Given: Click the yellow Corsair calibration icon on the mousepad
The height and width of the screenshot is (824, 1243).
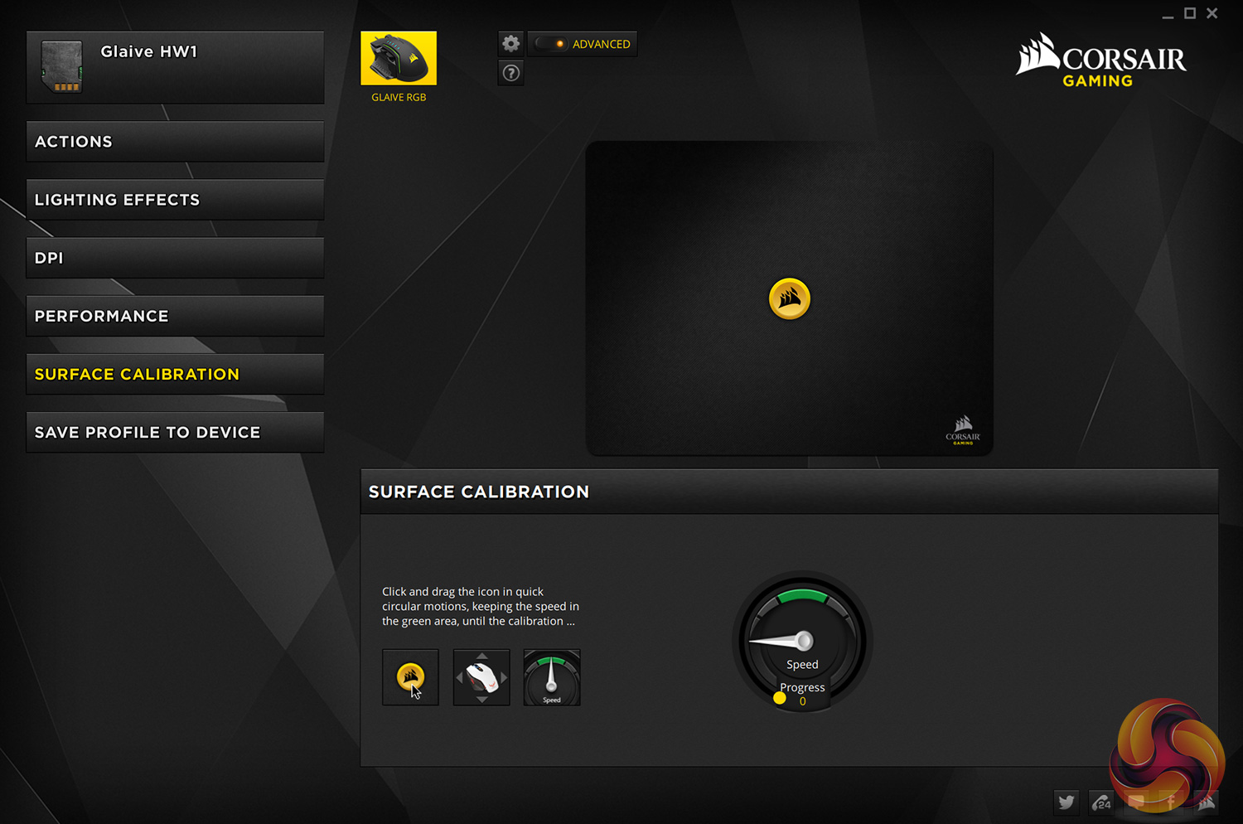Looking at the screenshot, I should [790, 298].
